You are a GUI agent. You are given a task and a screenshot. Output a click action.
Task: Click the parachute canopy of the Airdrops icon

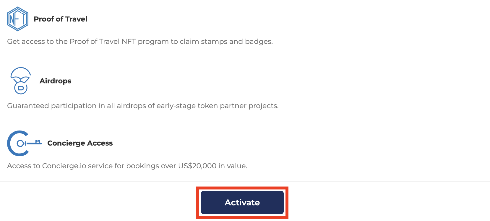pos(21,72)
